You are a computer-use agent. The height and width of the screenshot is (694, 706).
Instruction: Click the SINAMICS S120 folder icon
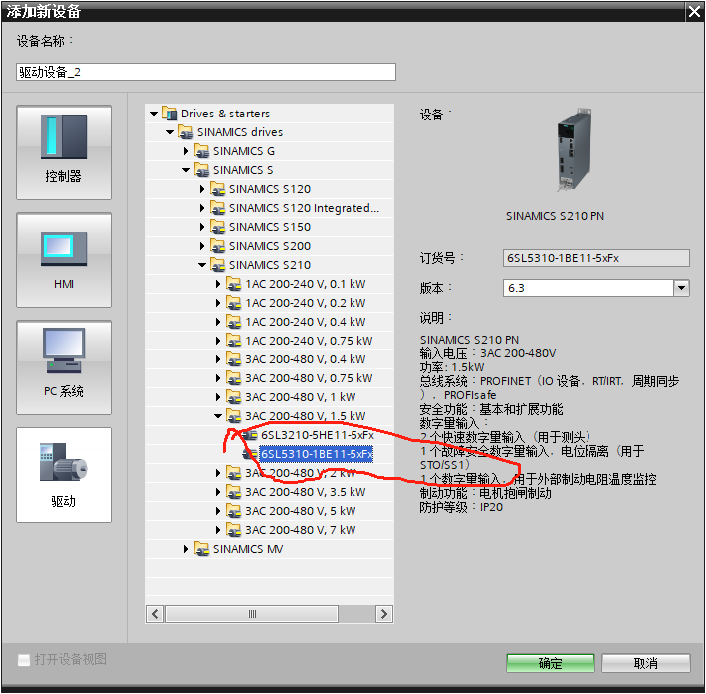(218, 189)
